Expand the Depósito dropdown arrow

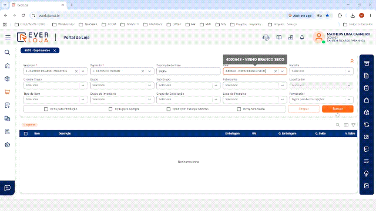[x=149, y=72]
